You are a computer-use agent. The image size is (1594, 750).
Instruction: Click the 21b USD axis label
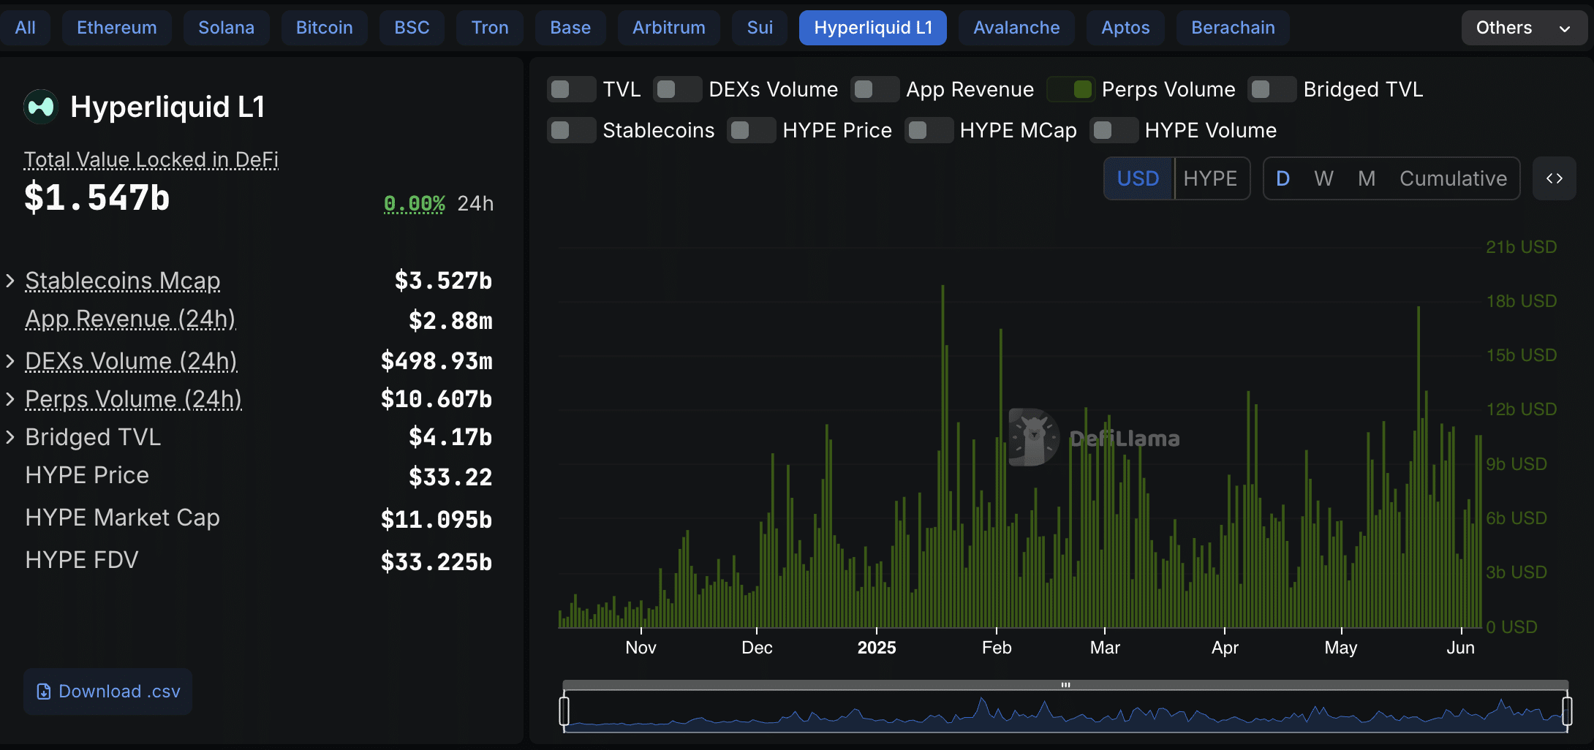1521,247
